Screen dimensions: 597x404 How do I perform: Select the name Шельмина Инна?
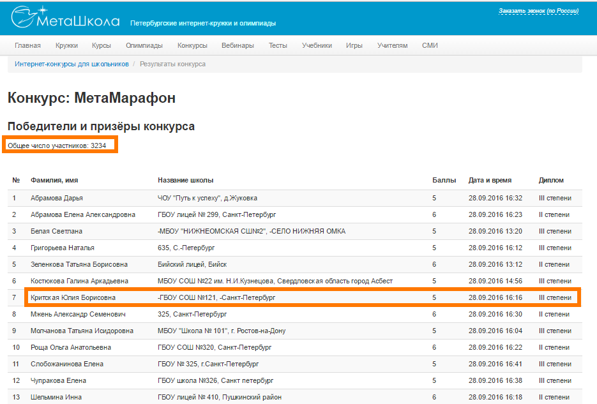coord(56,397)
